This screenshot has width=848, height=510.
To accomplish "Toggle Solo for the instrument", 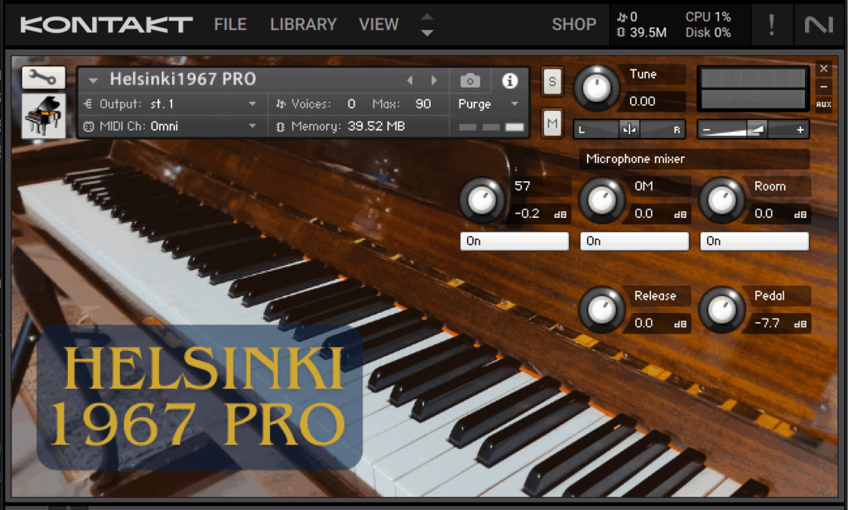I will click(x=552, y=81).
